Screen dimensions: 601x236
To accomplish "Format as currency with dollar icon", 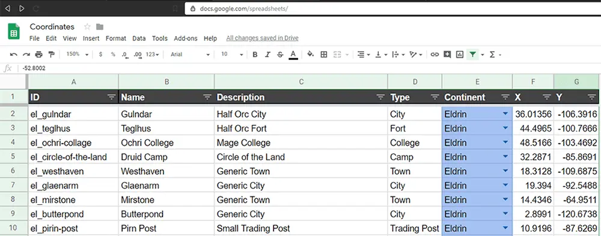I will pyautogui.click(x=100, y=55).
